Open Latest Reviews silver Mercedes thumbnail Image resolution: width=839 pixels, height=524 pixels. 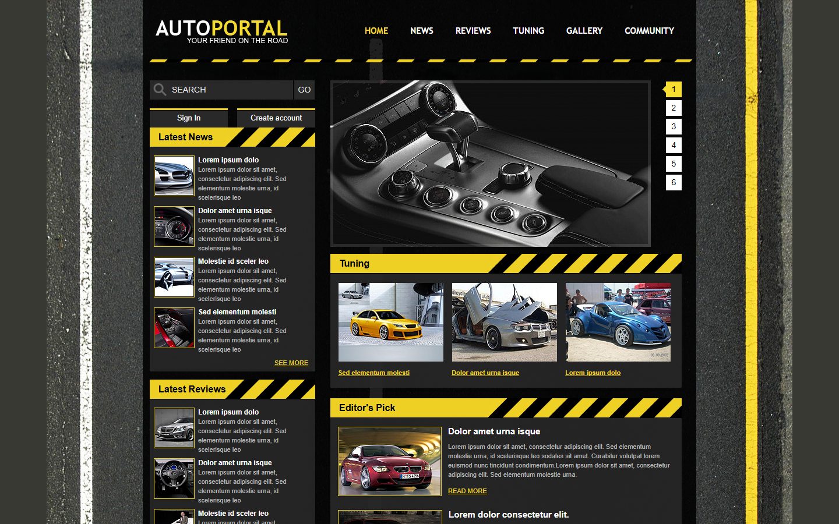point(174,428)
